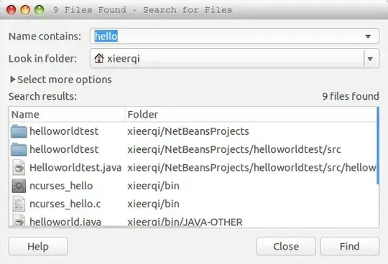Click the ncurses_hello.c text file icon
This screenshot has height=264, width=388.
point(19,204)
